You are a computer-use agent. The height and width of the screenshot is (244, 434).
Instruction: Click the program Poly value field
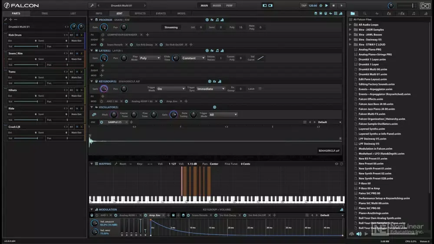[x=241, y=27]
